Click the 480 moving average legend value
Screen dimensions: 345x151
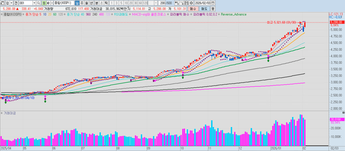[x=101, y=14]
